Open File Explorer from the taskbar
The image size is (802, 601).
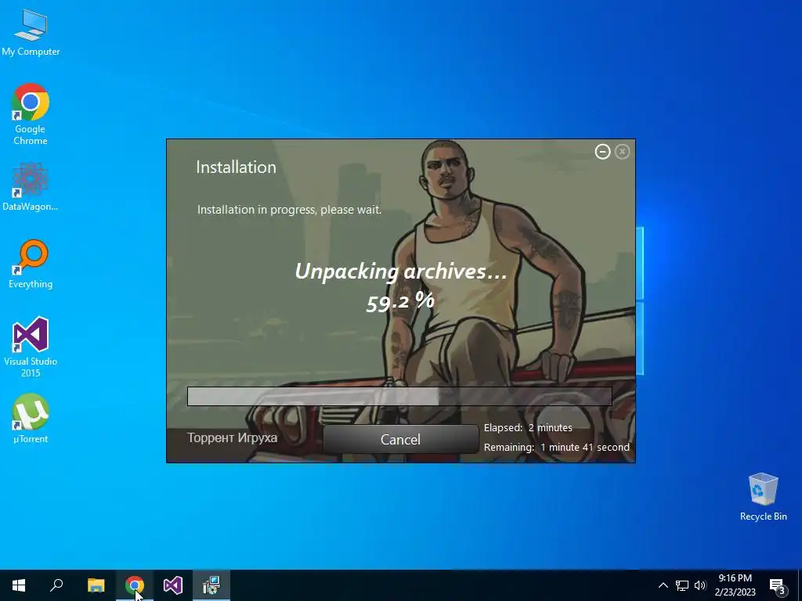click(96, 585)
